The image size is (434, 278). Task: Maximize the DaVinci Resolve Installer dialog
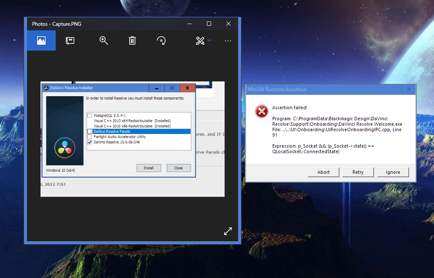tap(172, 88)
